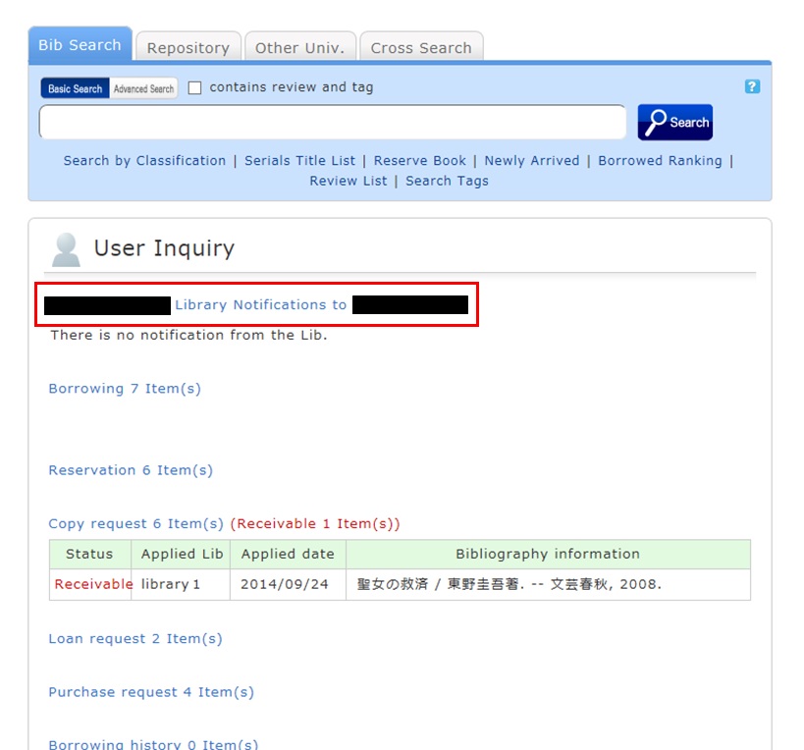The height and width of the screenshot is (750, 804).
Task: Open Serials Title List link
Action: click(299, 161)
